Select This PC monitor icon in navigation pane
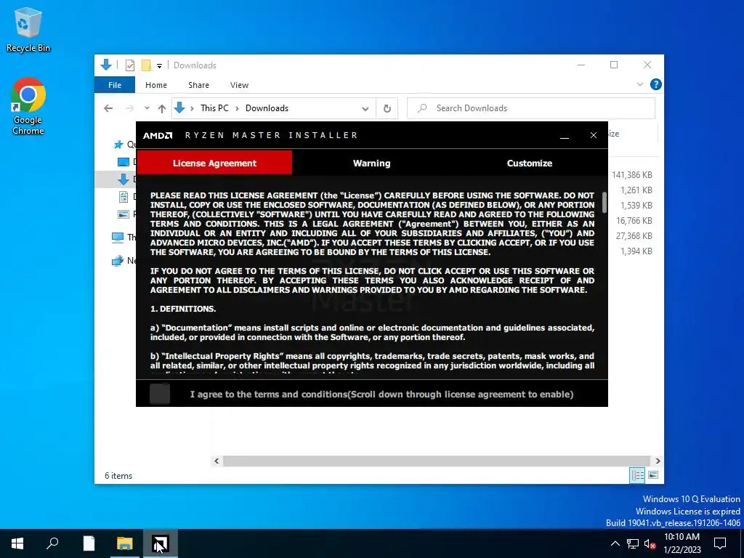 [117, 238]
